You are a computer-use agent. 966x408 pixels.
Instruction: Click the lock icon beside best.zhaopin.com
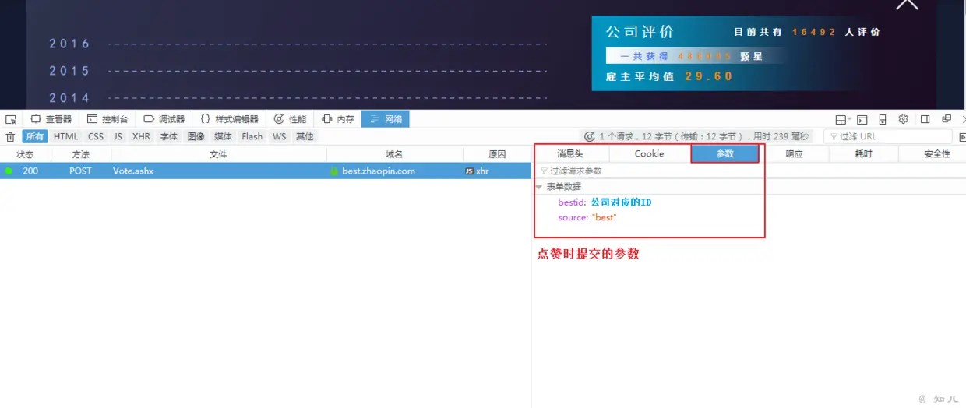(333, 171)
